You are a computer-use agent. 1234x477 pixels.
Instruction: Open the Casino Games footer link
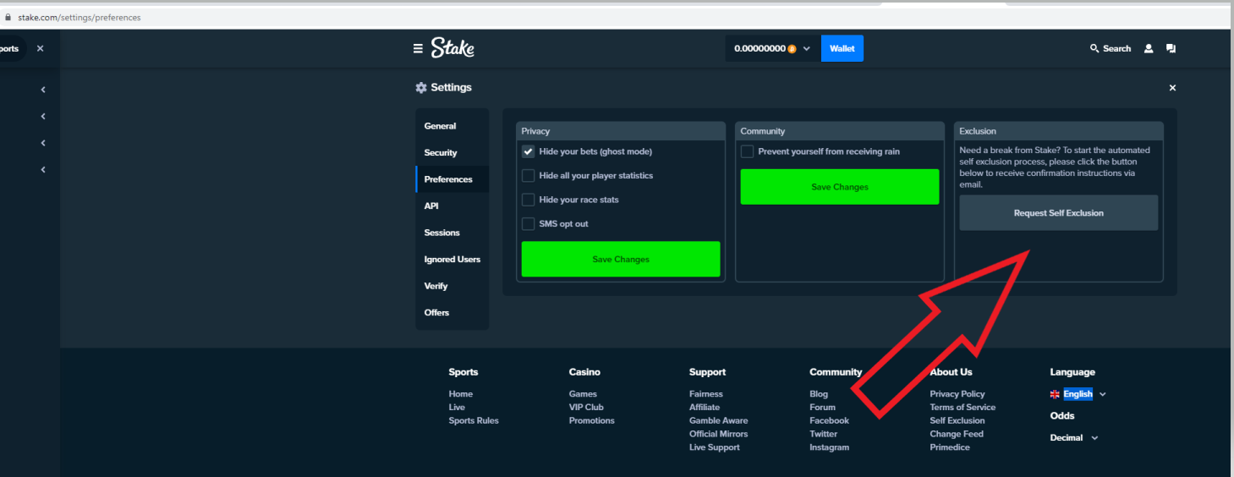coord(583,394)
